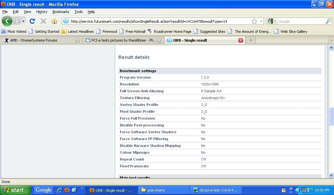Screen dimensions: 334x195
Task: Click the forward navigation arrow
Action: (17, 21)
